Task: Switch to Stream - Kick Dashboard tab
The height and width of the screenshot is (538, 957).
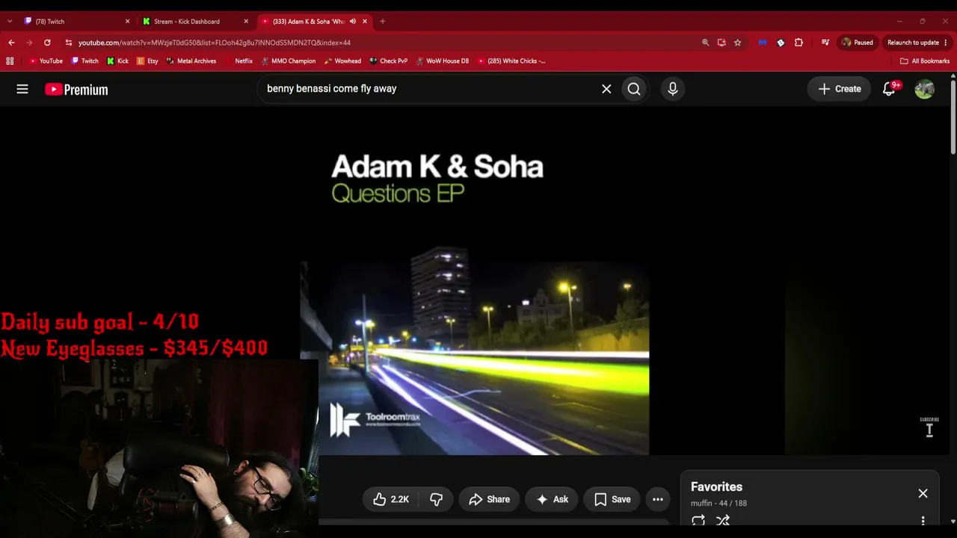Action: (x=195, y=21)
